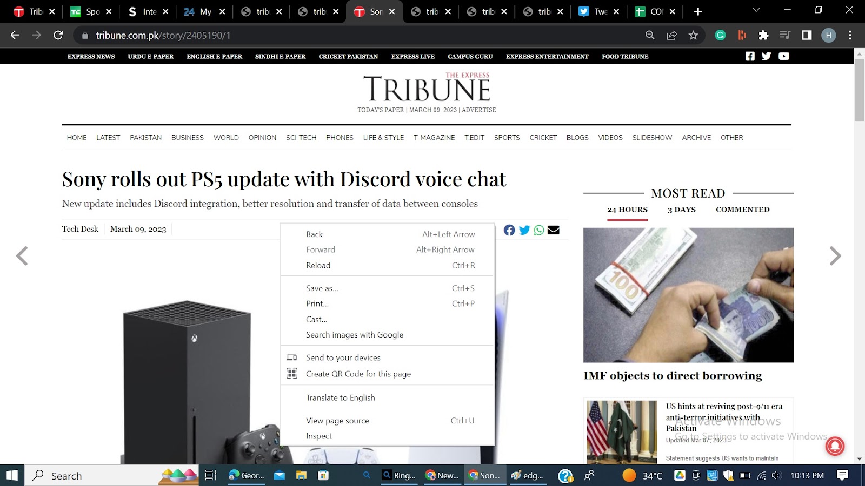Share the article on Twitter
The height and width of the screenshot is (486, 865).
pos(524,230)
